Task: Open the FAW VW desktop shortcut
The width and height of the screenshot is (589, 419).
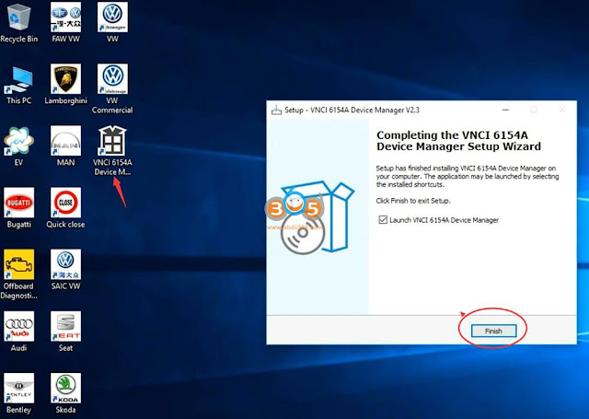Action: [65, 22]
